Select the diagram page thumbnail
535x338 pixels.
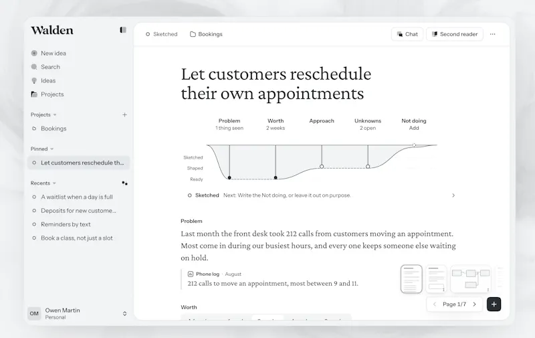[471, 279]
